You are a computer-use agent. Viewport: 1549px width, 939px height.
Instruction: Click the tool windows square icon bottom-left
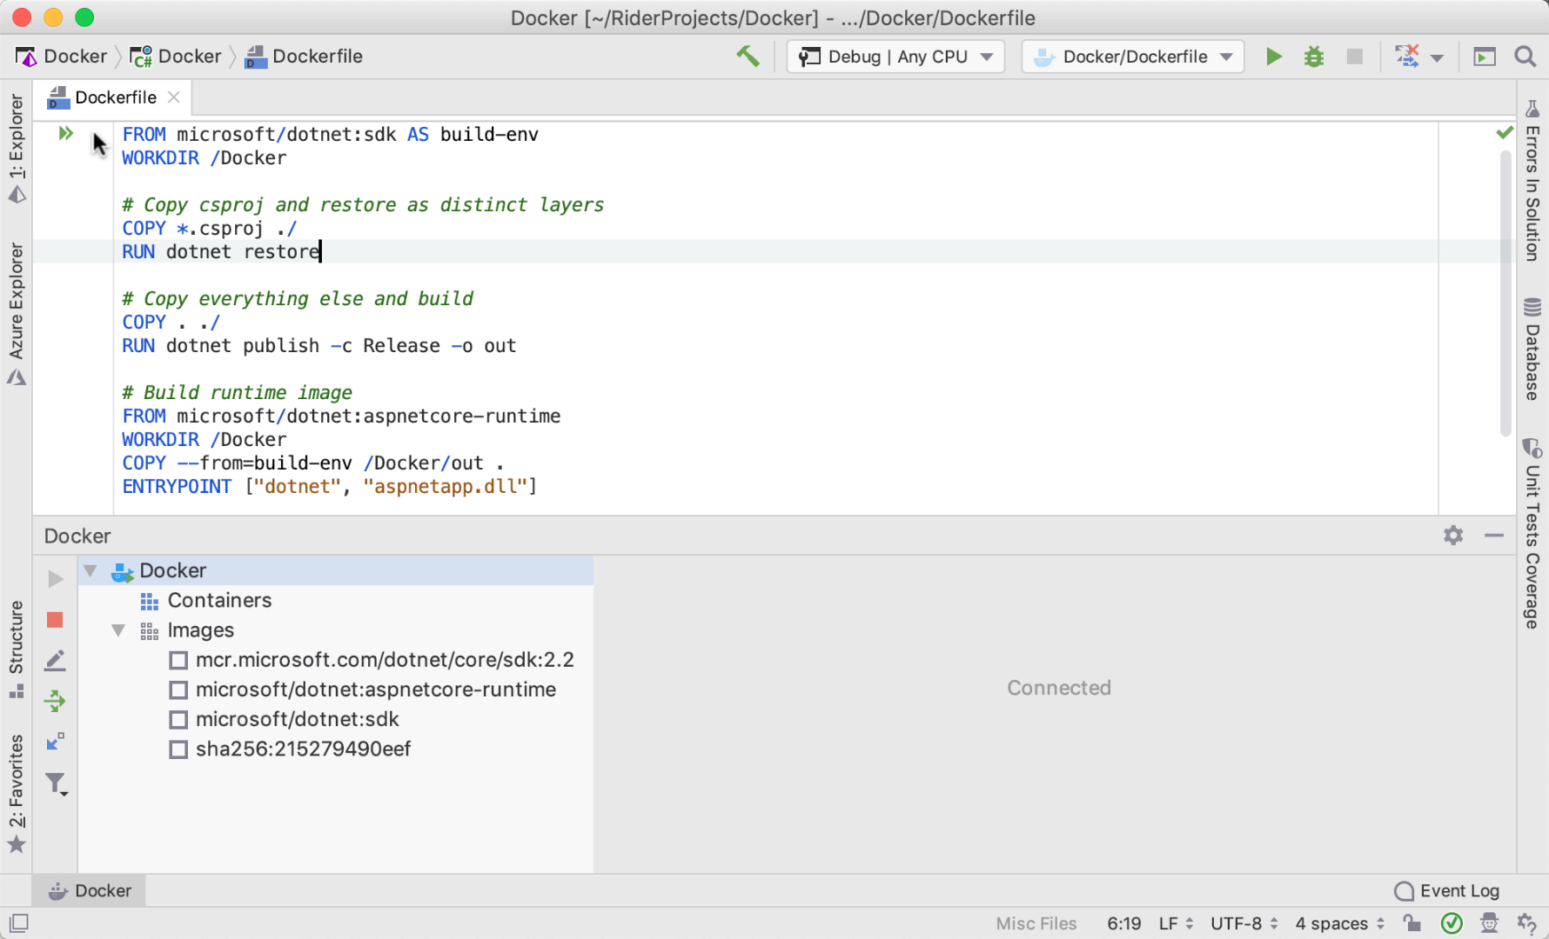click(x=19, y=923)
